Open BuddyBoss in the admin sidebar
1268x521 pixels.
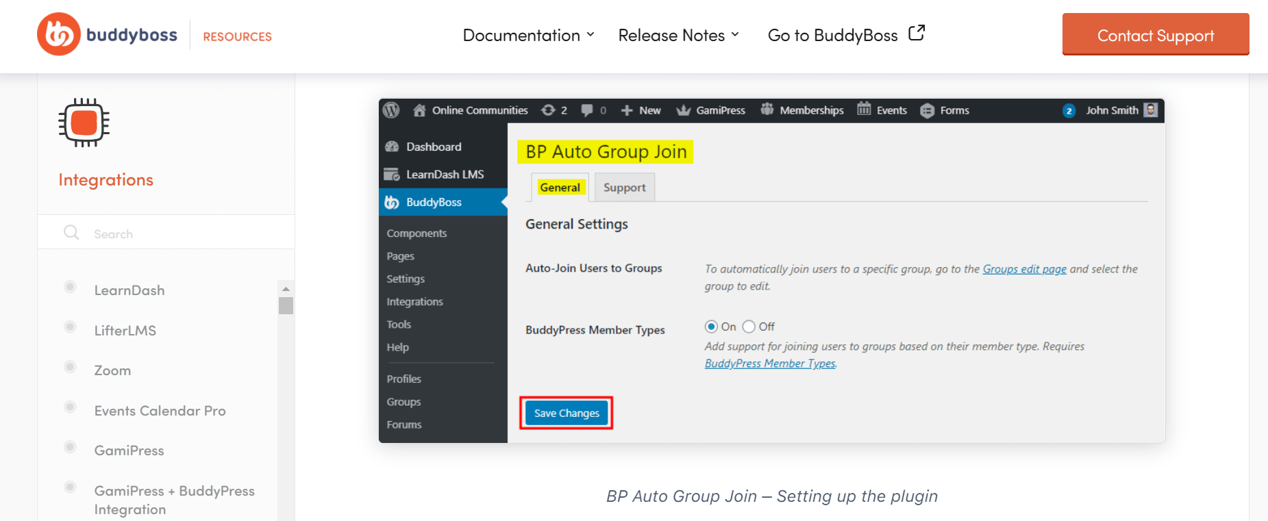(443, 202)
